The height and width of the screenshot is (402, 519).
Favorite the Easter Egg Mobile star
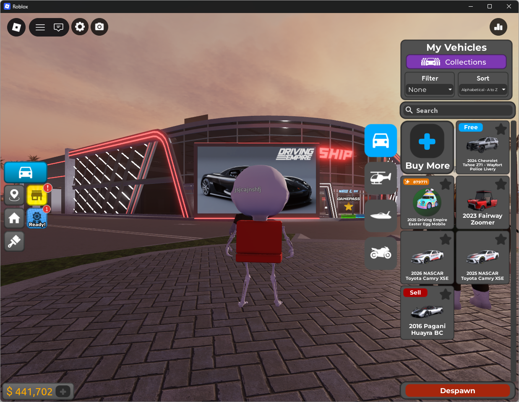point(446,184)
